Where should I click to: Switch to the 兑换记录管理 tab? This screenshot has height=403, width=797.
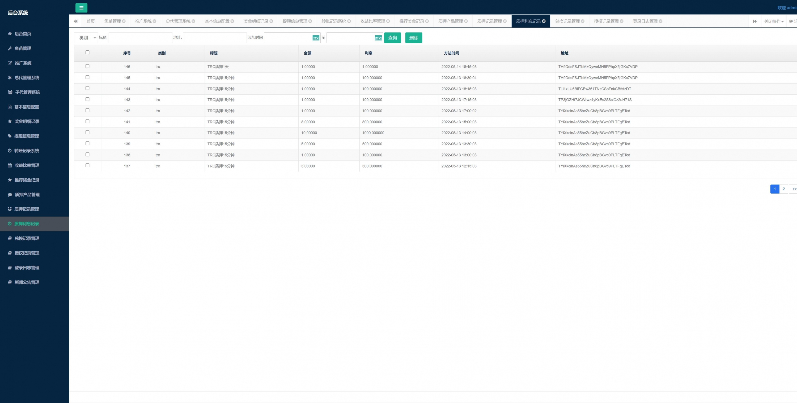point(567,21)
